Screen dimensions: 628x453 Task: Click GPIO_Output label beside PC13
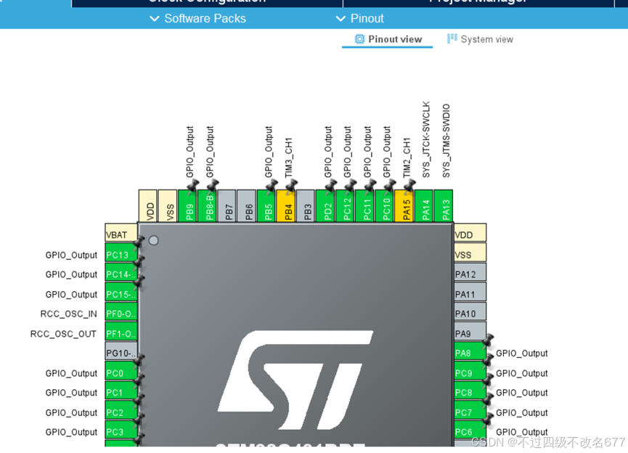coord(71,255)
